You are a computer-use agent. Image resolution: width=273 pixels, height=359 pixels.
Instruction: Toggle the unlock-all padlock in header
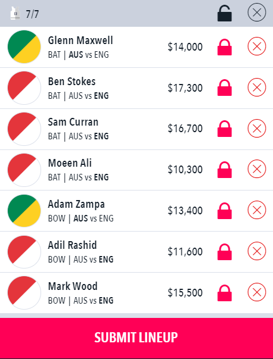(x=225, y=13)
